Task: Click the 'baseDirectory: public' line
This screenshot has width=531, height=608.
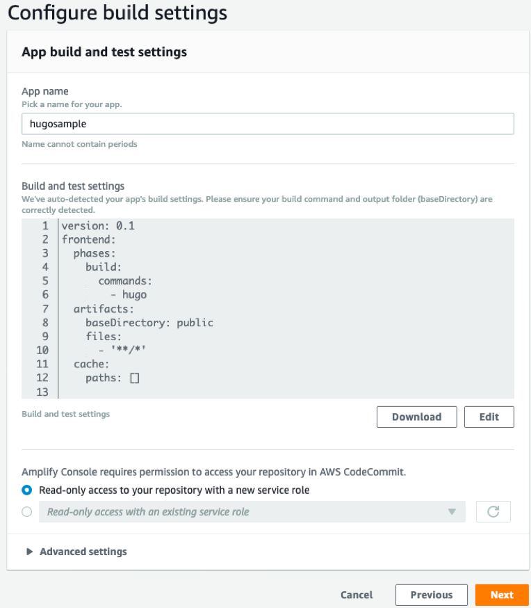Action: [x=149, y=323]
